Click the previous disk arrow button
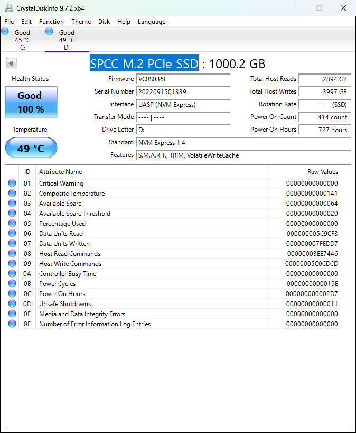The height and width of the screenshot is (433, 356). point(11,63)
